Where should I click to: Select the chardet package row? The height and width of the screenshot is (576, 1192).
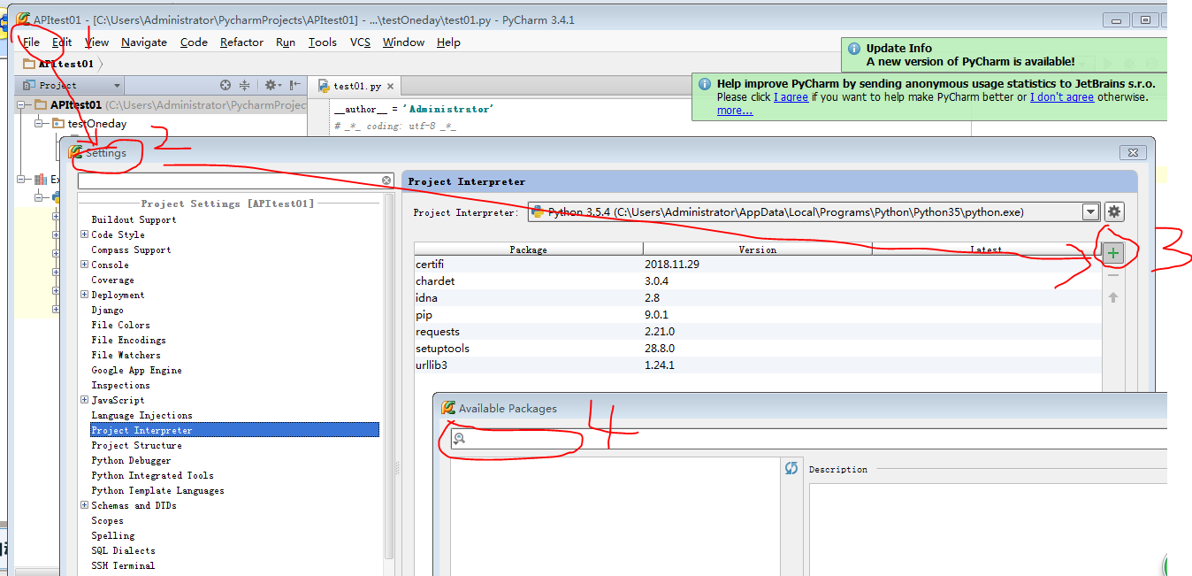tap(758, 281)
